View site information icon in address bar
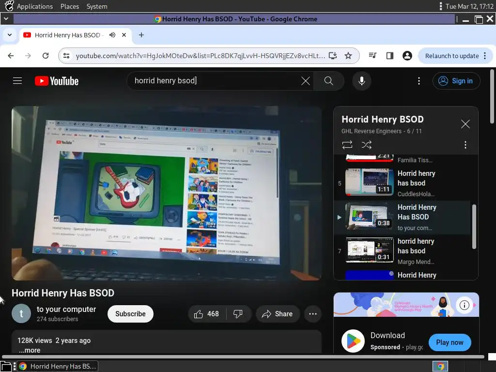The height and width of the screenshot is (372, 496). (66, 56)
